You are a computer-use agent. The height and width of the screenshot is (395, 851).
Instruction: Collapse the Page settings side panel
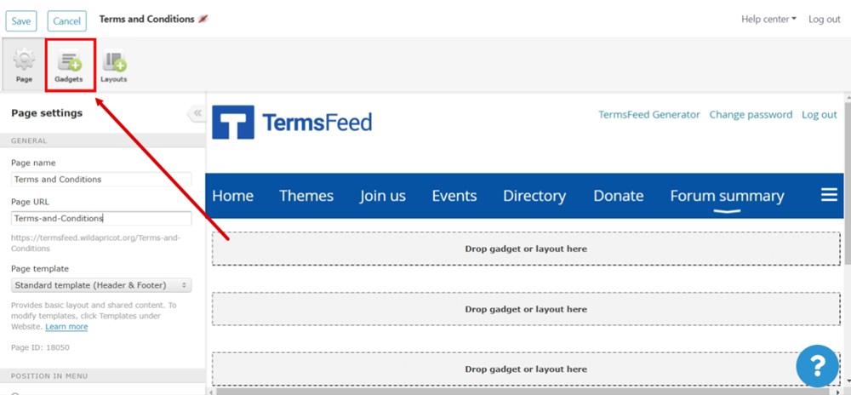[197, 113]
